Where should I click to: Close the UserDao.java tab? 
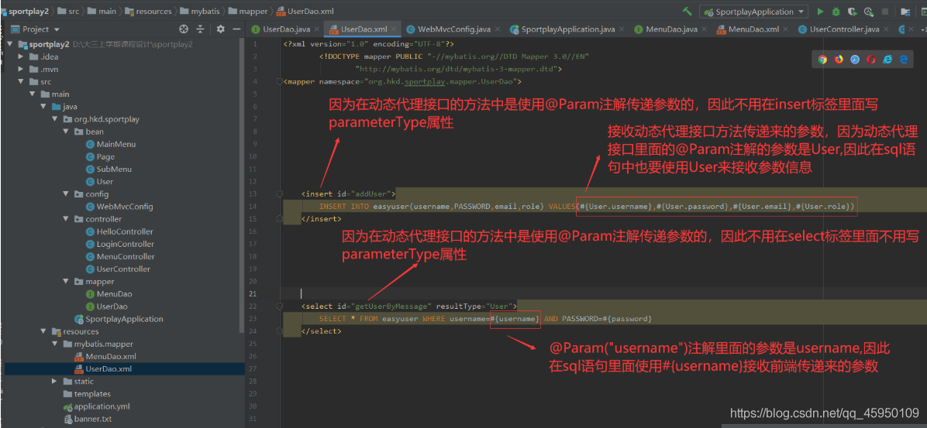(316, 29)
